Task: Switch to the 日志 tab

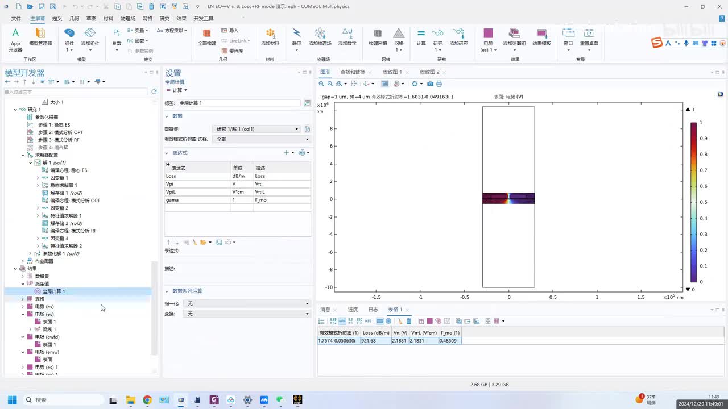Action: point(373,310)
